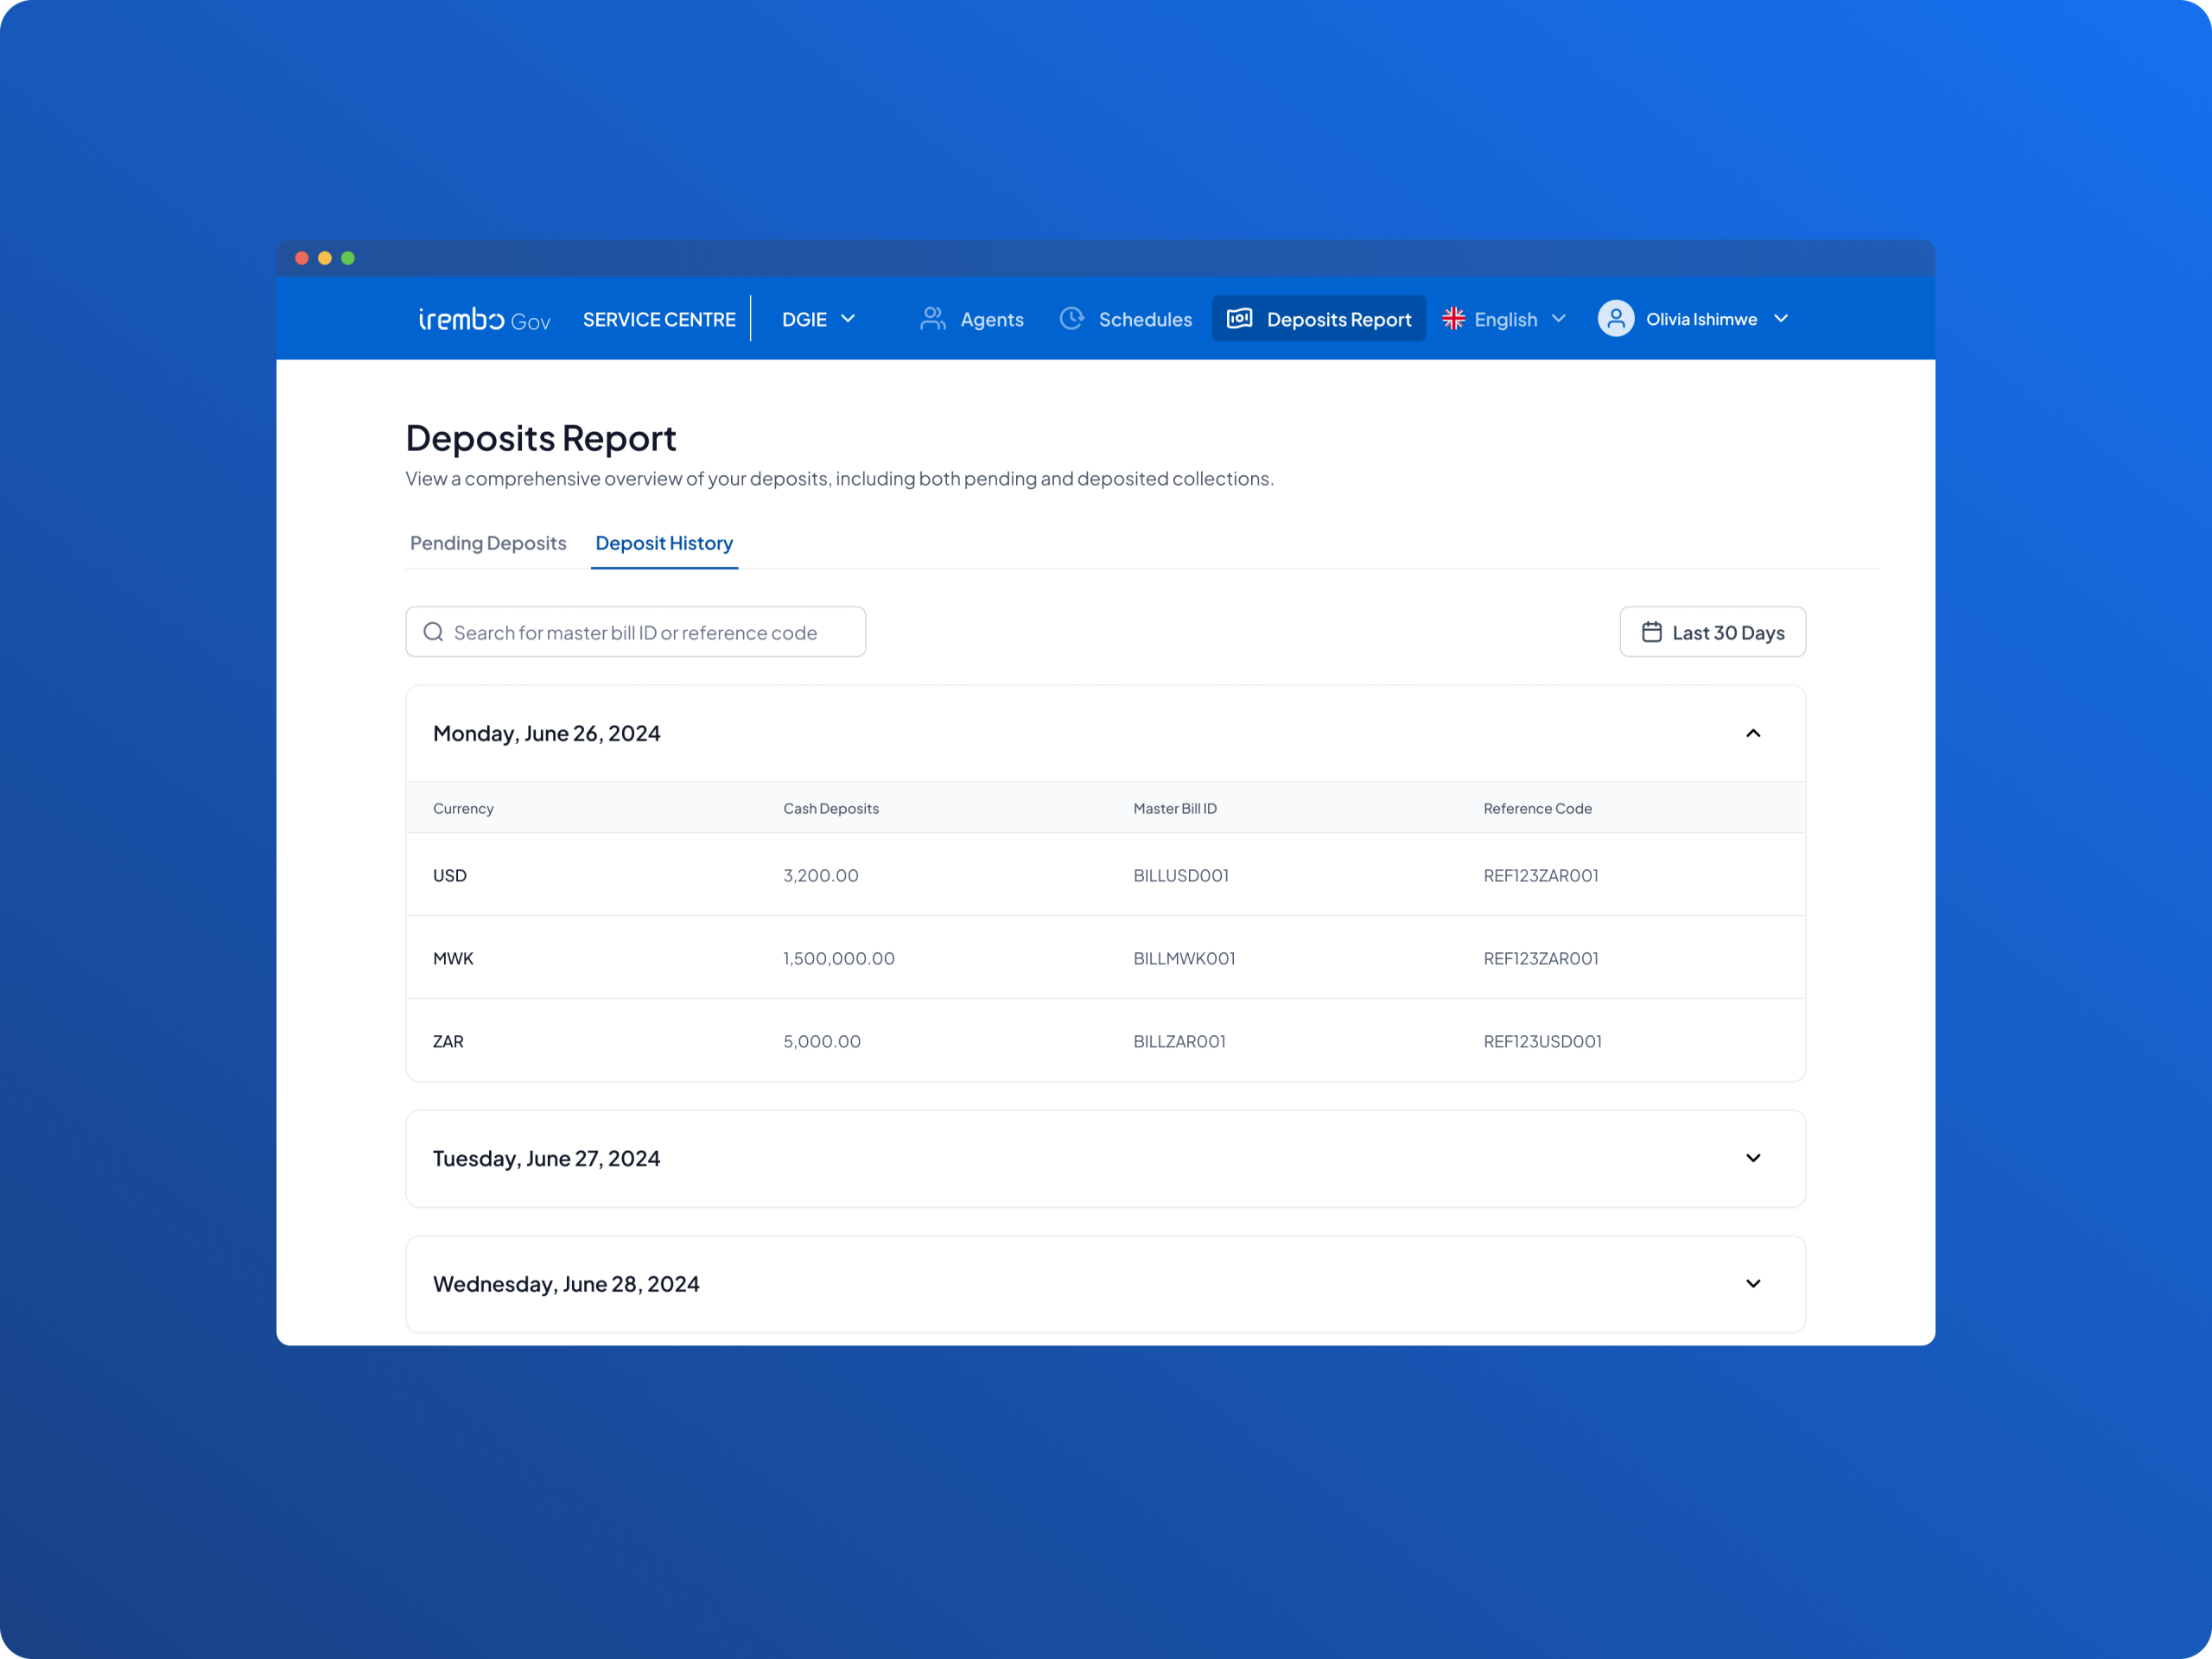2212x1659 pixels.
Task: Open the Last 30 Days filter
Action: click(x=1712, y=632)
